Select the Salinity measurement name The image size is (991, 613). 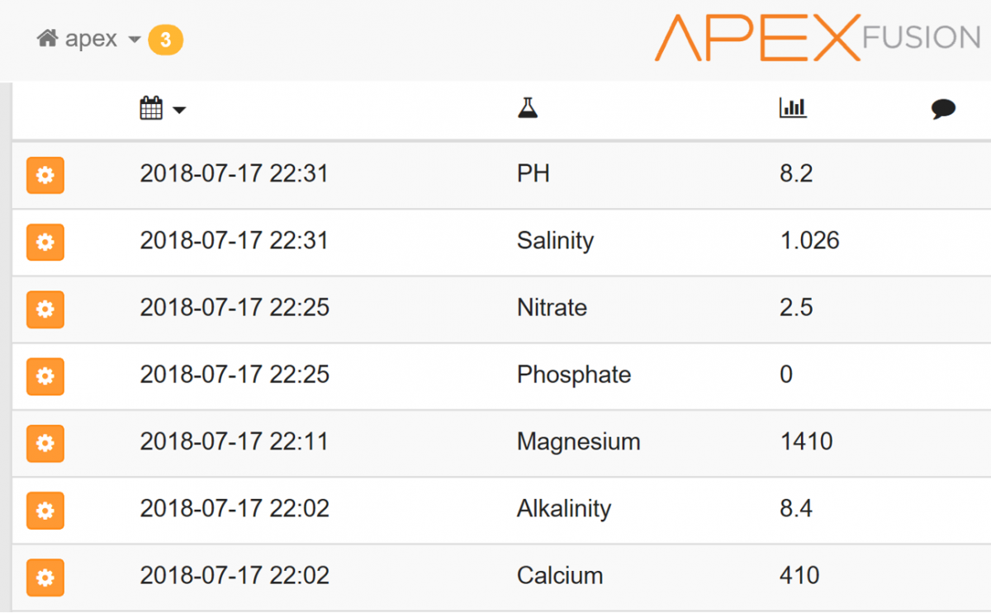555,241
